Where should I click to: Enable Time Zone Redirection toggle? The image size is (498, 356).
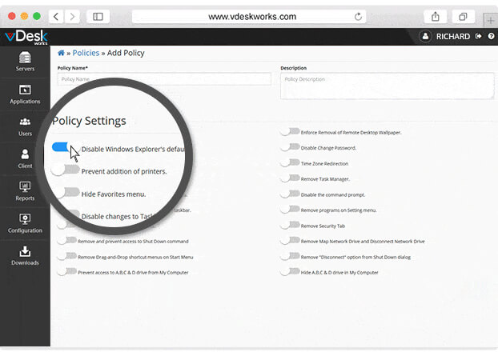tap(289, 162)
